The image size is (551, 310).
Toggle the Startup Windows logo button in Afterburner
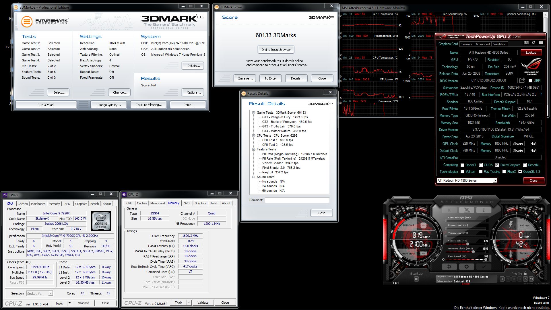(416, 279)
